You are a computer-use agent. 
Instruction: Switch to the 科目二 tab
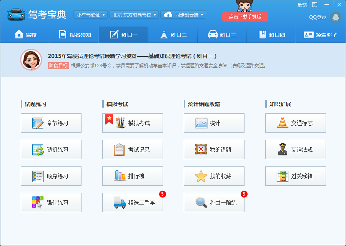coord(173,35)
